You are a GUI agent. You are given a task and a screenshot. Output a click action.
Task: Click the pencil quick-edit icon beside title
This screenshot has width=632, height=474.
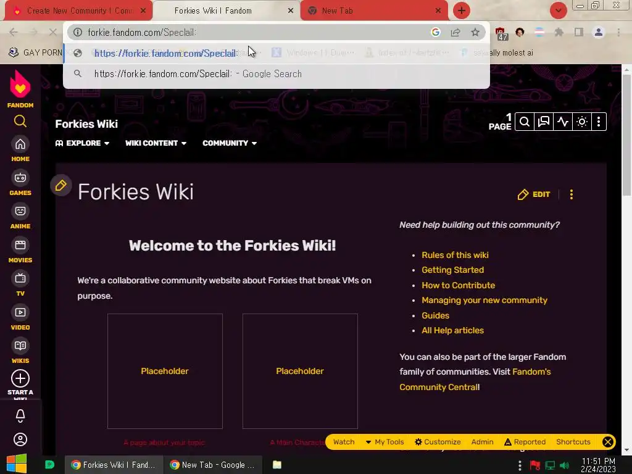[61, 185]
